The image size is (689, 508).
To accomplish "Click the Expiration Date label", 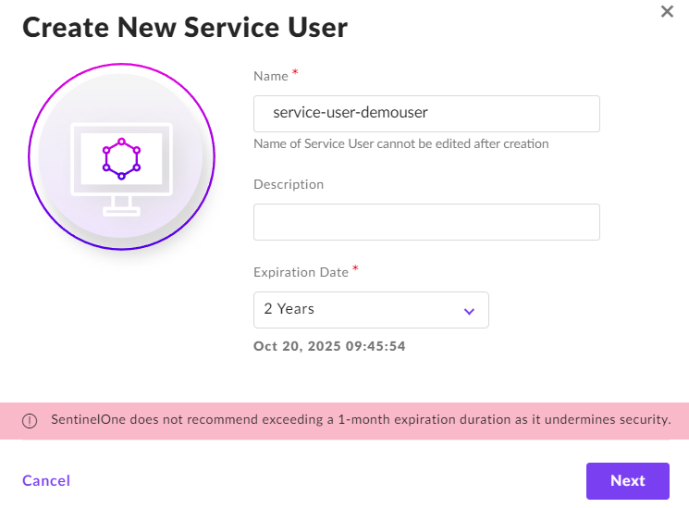I will 301,272.
